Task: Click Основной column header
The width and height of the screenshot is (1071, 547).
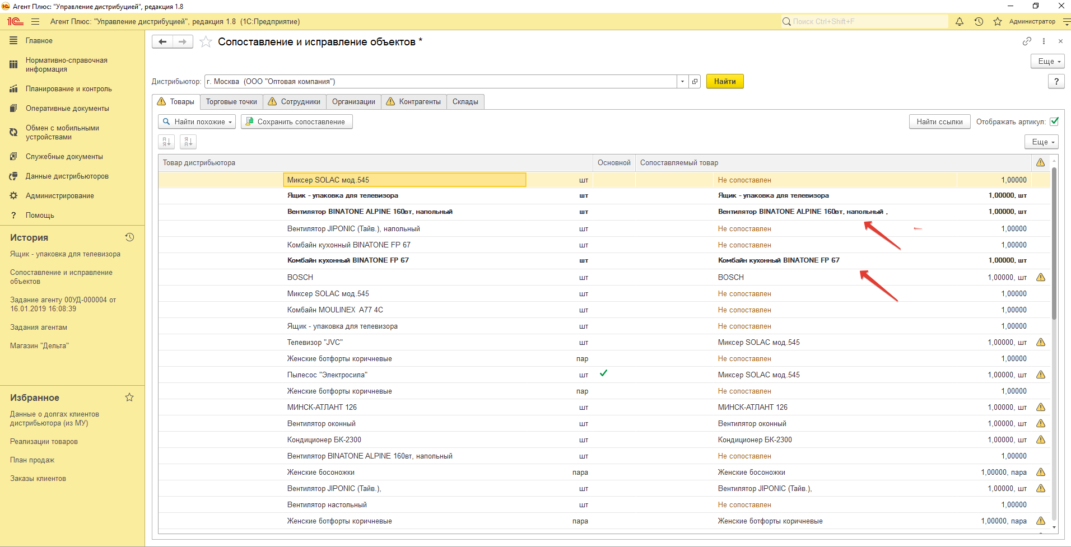Action: tap(614, 163)
